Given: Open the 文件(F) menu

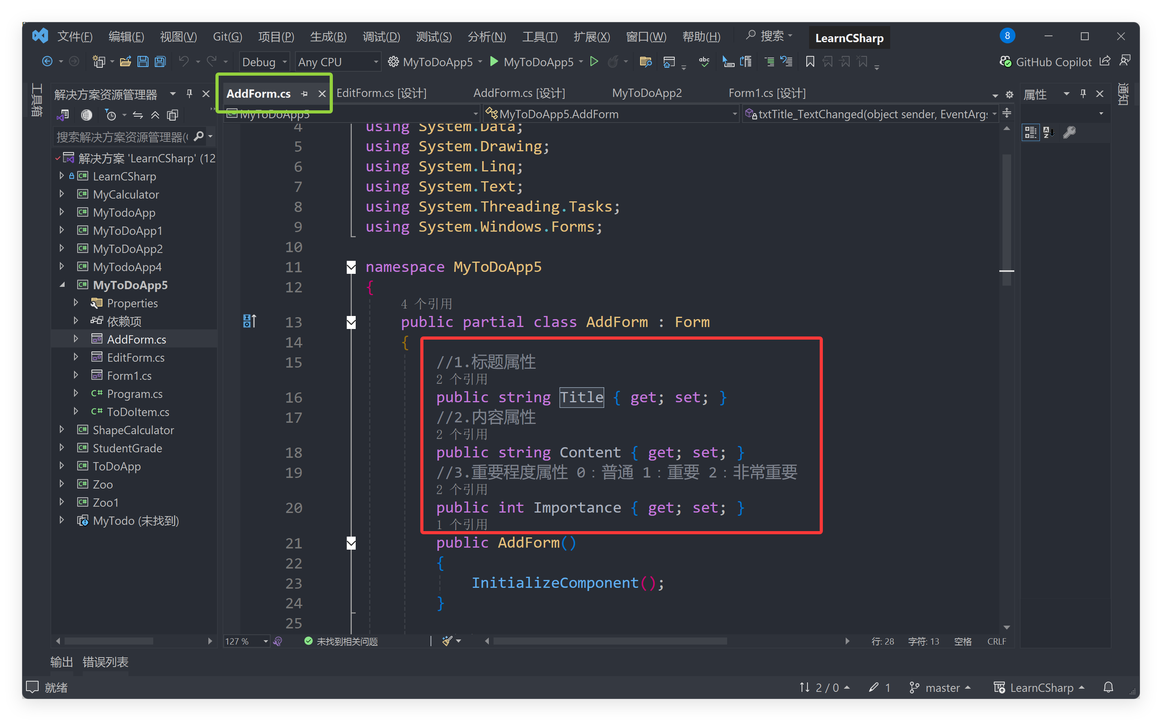Looking at the screenshot, I should [75, 37].
